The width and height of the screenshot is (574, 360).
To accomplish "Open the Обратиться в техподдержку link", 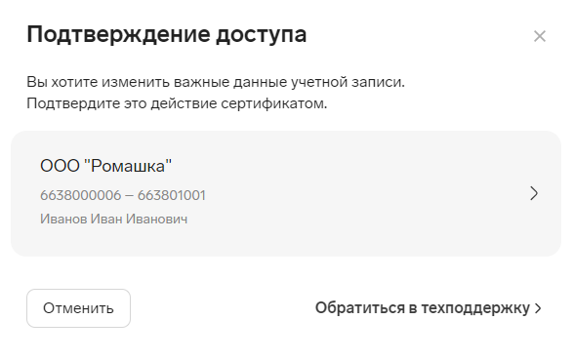I will [428, 308].
